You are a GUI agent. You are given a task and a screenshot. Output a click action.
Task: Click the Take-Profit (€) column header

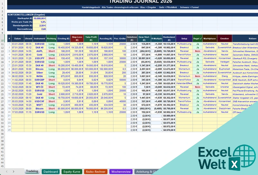coord(91,38)
